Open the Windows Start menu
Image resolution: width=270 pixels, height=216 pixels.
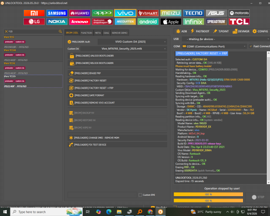5,211
